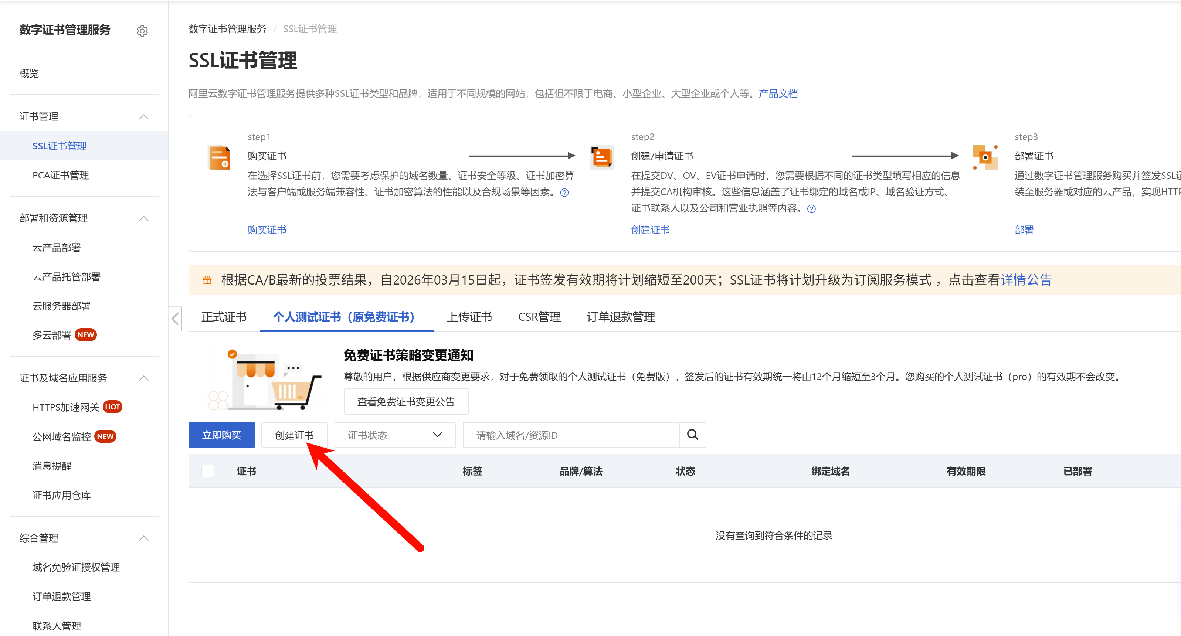Open the 证书状态 dropdown
This screenshot has width=1181, height=636.
(395, 435)
